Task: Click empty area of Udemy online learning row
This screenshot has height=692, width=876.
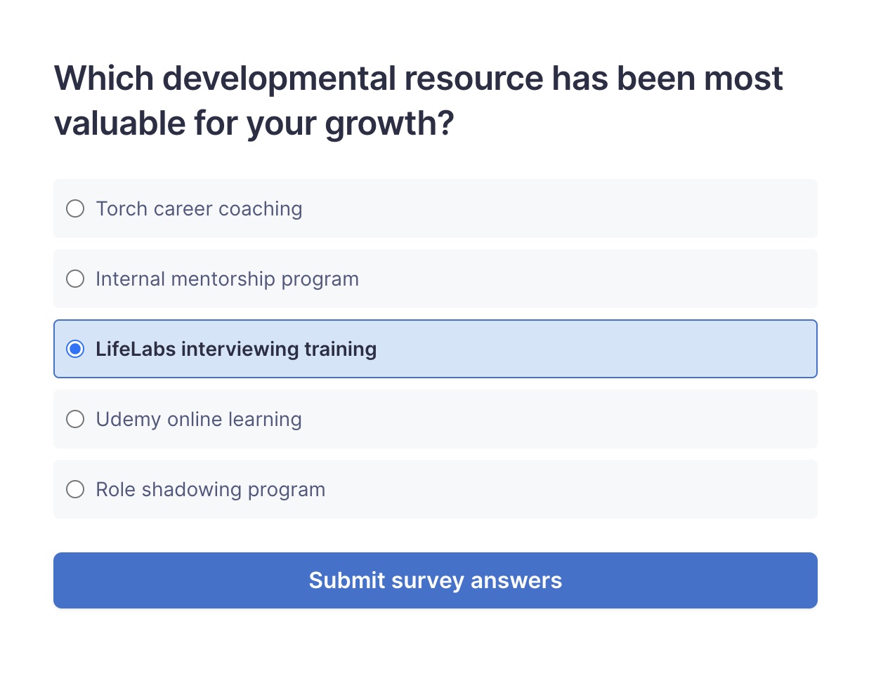Action: click(x=562, y=419)
